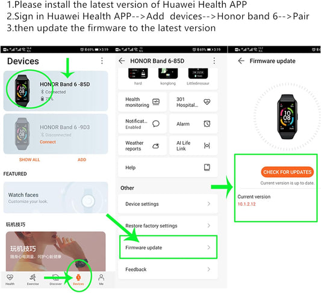Open the three-dot menu next to Devices
Image resolution: width=321 pixels, height=293 pixels.
[x=102, y=61]
